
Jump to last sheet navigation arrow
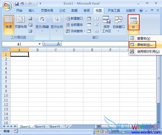click(15, 126)
